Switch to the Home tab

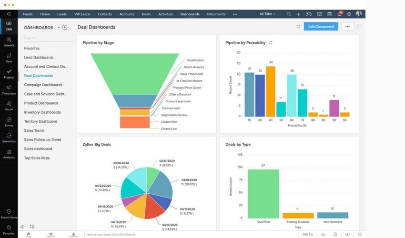click(45, 14)
